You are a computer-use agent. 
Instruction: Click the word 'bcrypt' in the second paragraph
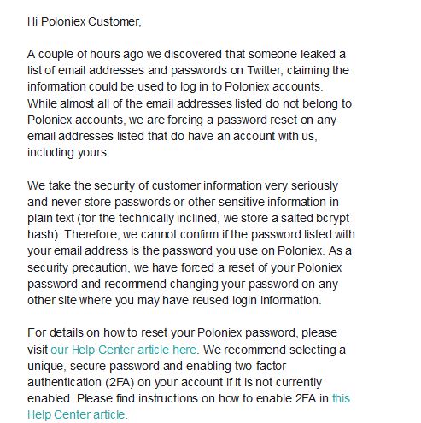coord(332,219)
